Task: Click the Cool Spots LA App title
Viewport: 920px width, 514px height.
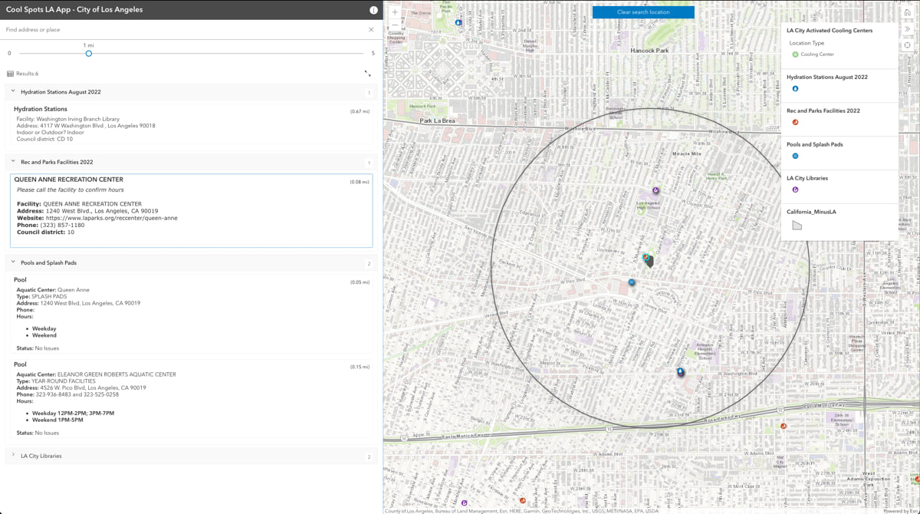Action: pyautogui.click(x=74, y=10)
